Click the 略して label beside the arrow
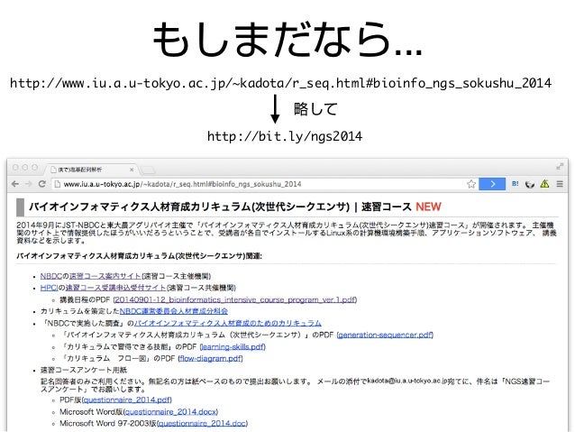This screenshot has width=575, height=432. pos(315,109)
